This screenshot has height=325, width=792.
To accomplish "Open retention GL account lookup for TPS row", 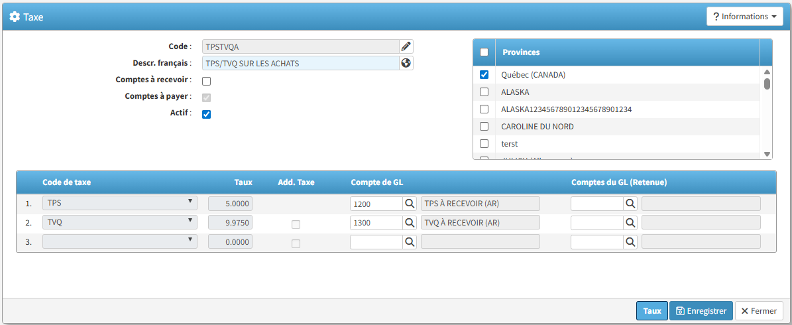I will pyautogui.click(x=630, y=204).
